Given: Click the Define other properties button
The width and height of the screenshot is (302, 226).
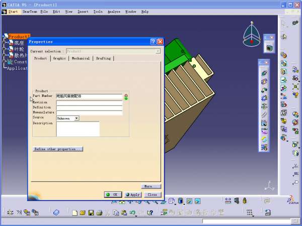Looking at the screenshot, I should pyautogui.click(x=57, y=149).
